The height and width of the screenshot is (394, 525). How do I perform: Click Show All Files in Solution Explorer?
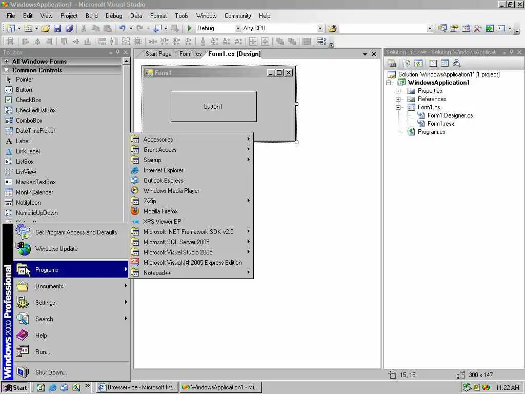pyautogui.click(x=407, y=63)
